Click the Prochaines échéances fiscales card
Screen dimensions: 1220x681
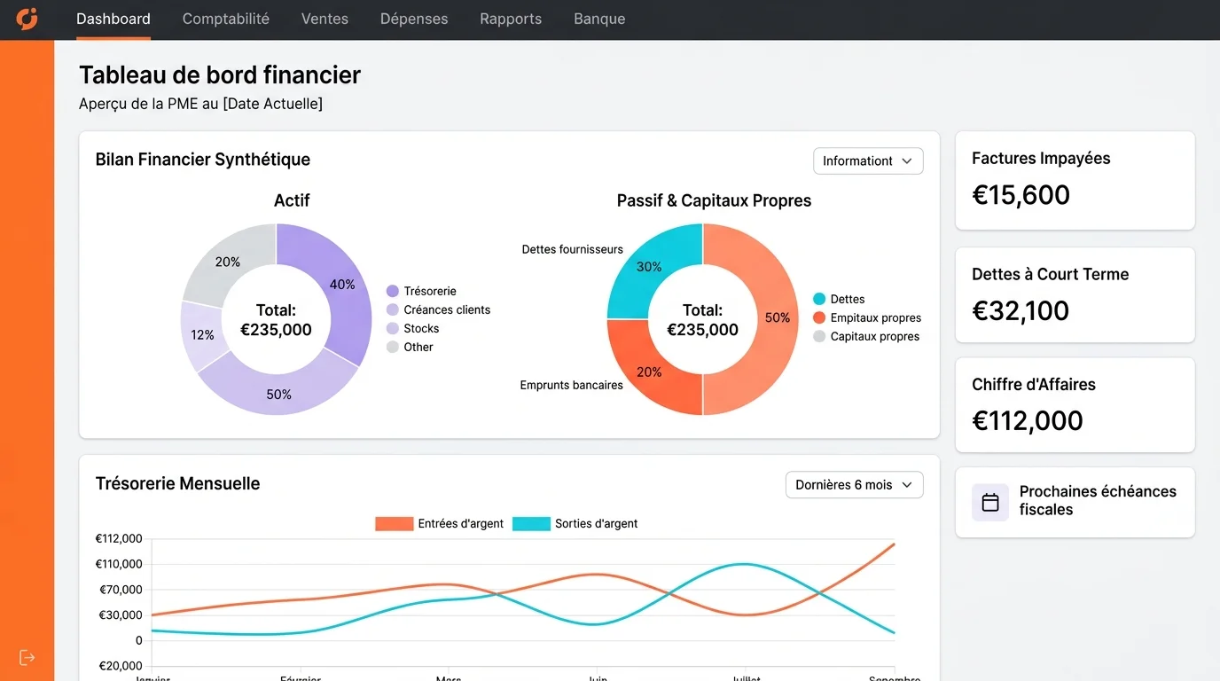(1074, 502)
